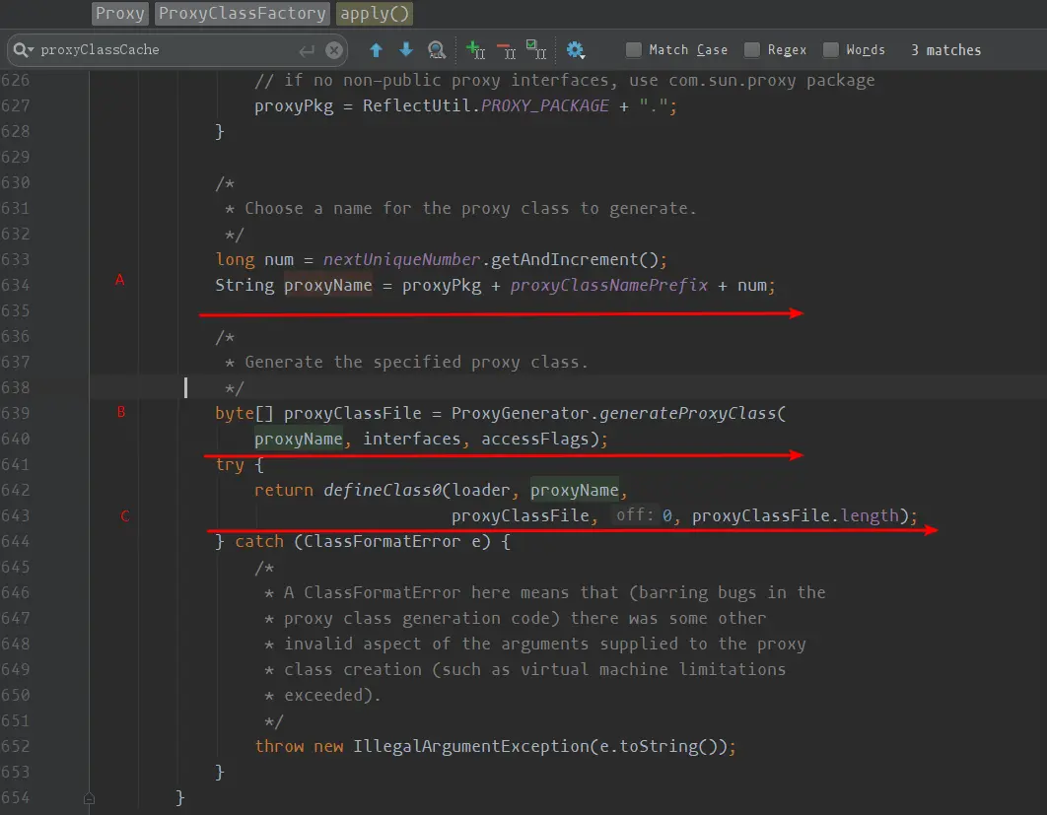Click line number 639 in gutter
This screenshot has width=1047, height=815.
[x=16, y=414]
